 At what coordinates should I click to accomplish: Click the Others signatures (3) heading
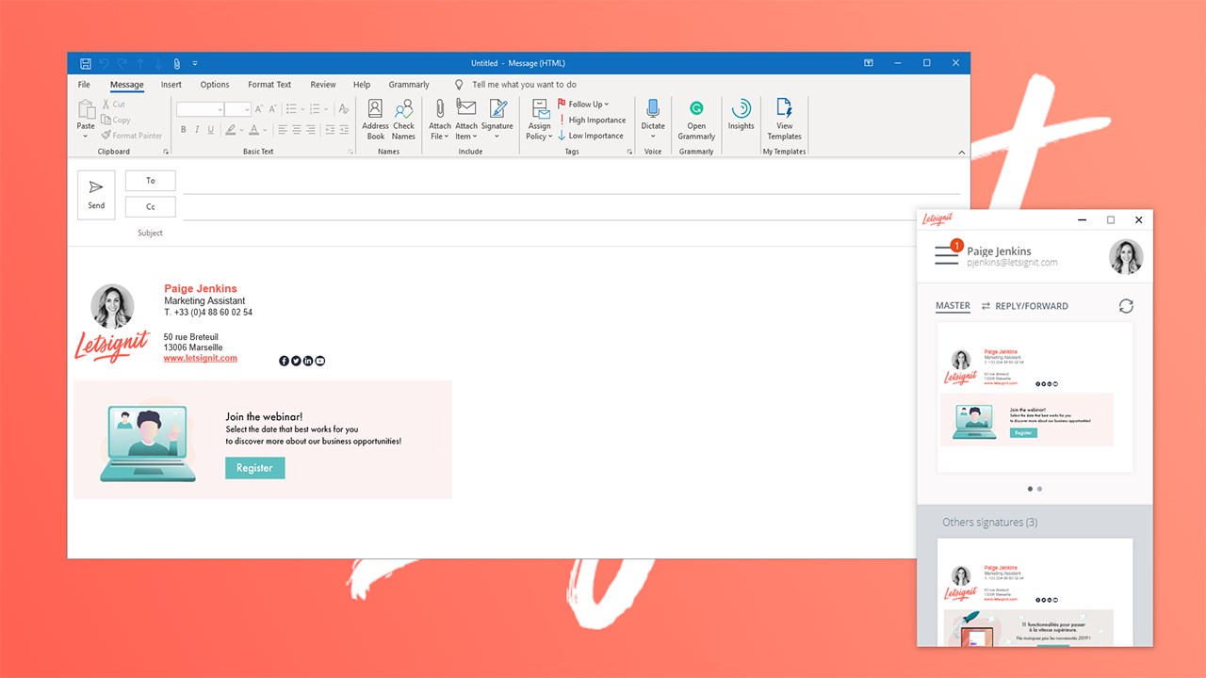(989, 522)
